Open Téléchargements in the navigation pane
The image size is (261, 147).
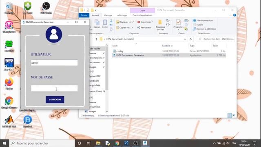[x=96, y=58]
